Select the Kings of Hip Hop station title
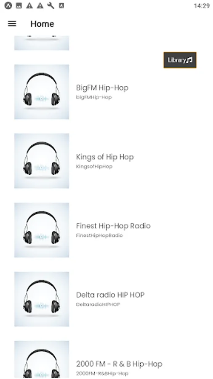Screen dimensions: 213x379 coord(105,157)
